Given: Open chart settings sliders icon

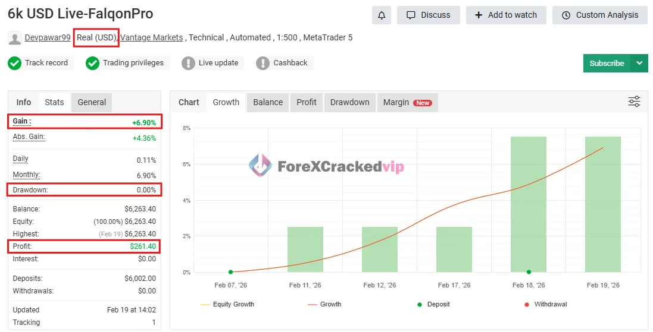Looking at the screenshot, I should (634, 102).
